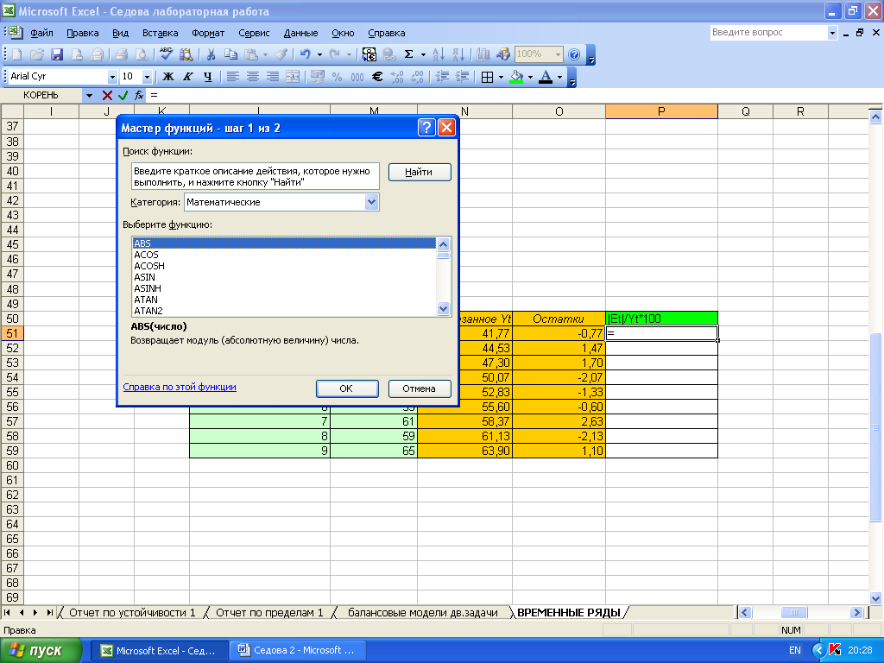The height and width of the screenshot is (663, 884).
Task: Click the help question mark in dialog title
Action: coord(426,128)
